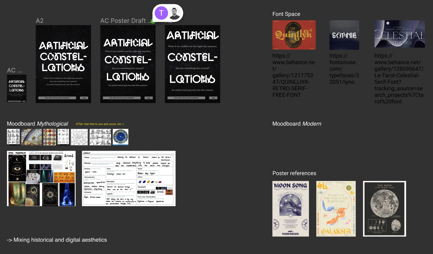
Task: Select The Moon poster reference
Action: click(x=384, y=209)
